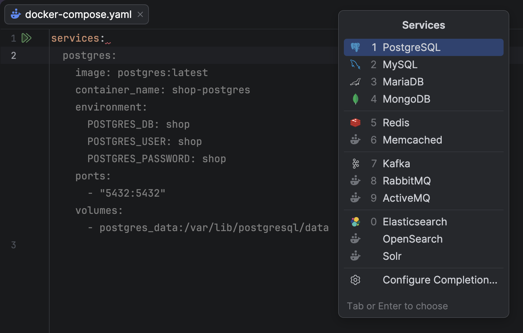
Task: Click the Docker icon beside OpenSearch
Action: 355,239
